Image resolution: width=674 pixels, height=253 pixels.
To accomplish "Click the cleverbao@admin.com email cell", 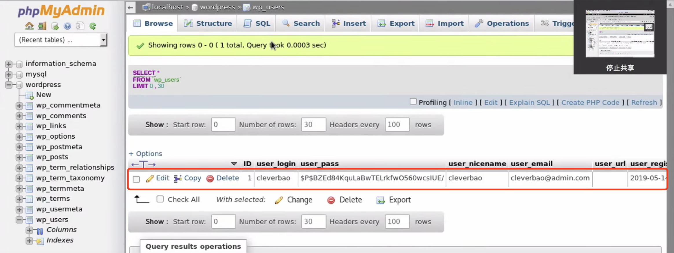I will pyautogui.click(x=550, y=178).
